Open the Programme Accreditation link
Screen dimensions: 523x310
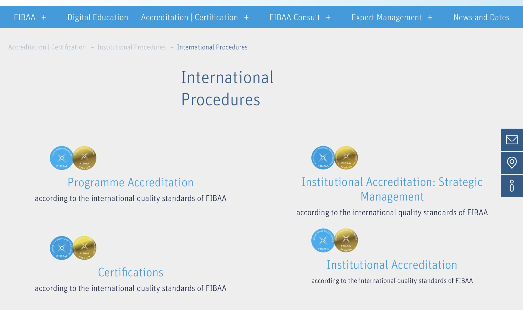coord(130,182)
